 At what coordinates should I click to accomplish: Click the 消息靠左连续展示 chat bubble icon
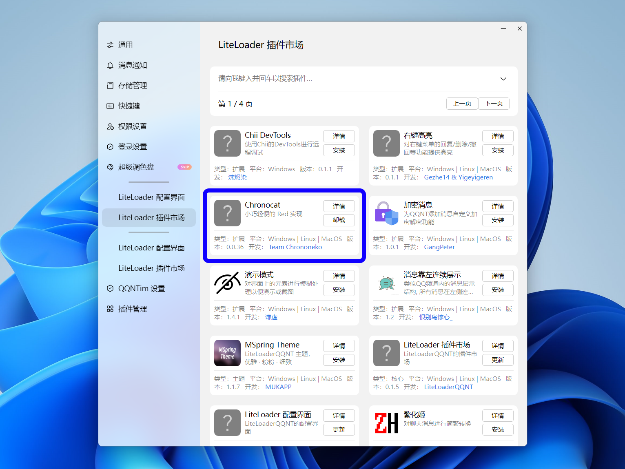point(386,283)
